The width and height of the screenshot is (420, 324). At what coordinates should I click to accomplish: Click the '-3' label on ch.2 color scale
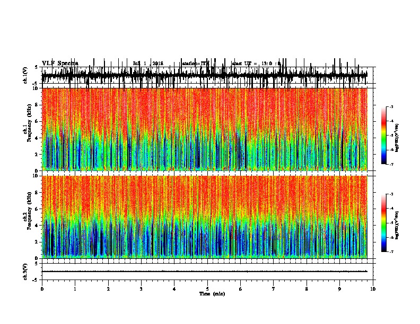391,194
